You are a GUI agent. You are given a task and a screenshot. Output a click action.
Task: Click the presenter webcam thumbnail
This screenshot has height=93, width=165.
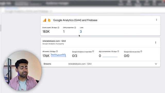click(22, 71)
